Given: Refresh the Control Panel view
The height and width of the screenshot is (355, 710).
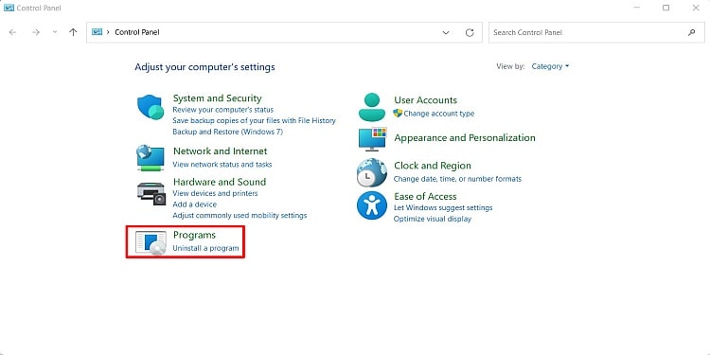Looking at the screenshot, I should tap(470, 32).
